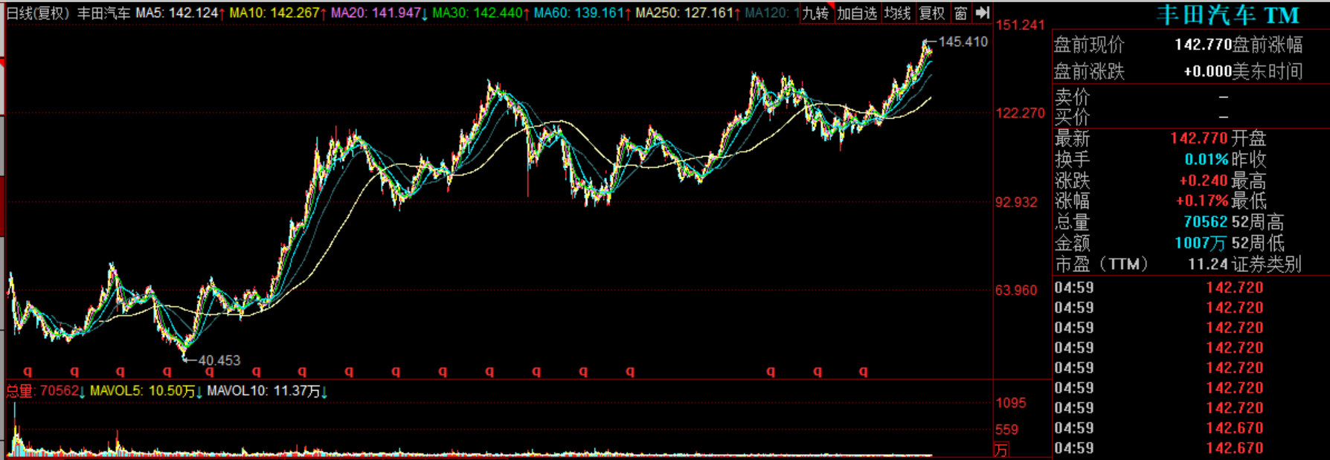Click 加自选 to add to watchlist
This screenshot has width=1330, height=460.
pos(857,13)
